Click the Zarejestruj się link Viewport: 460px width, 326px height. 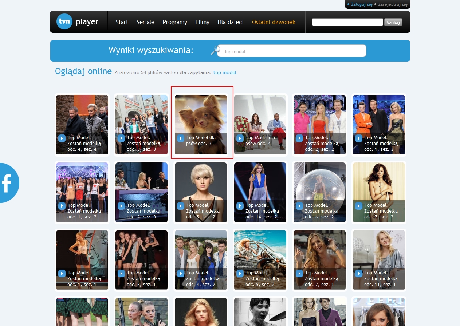pyautogui.click(x=393, y=4)
